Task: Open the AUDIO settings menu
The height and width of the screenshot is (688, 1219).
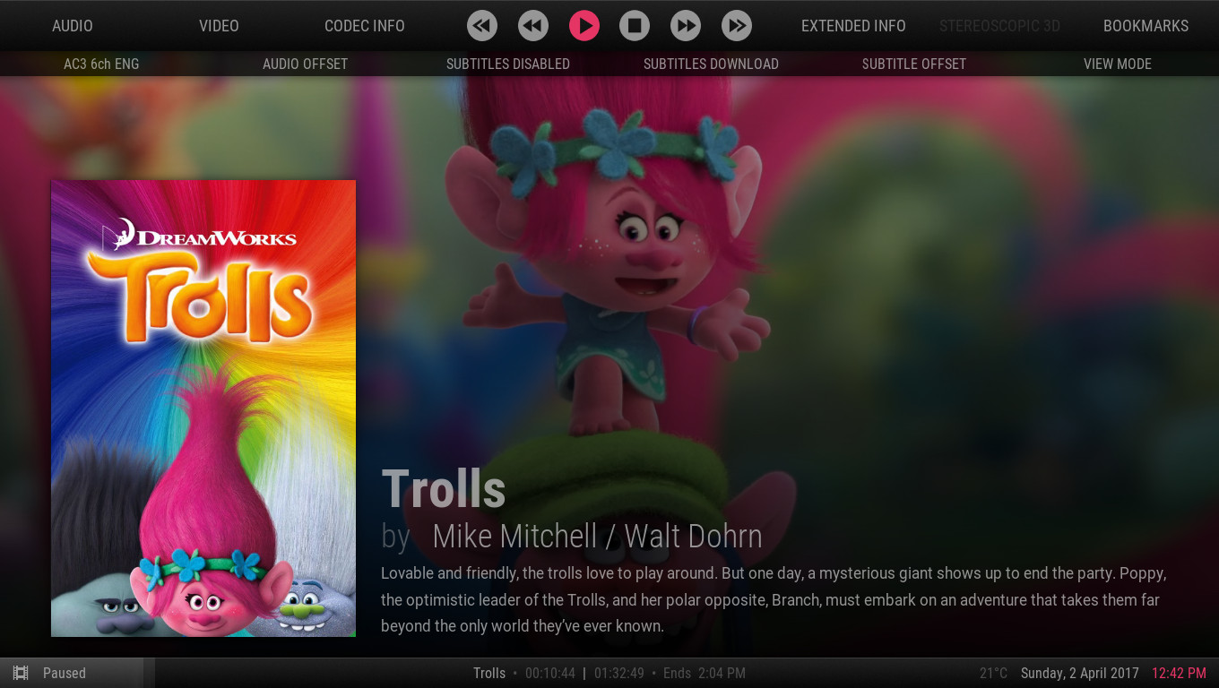Action: point(73,26)
